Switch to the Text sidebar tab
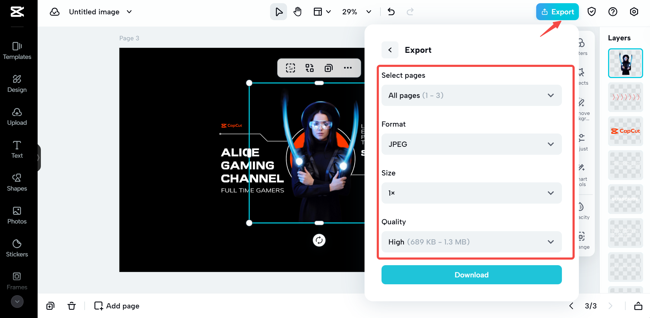Viewport: 650px width, 318px height. click(17, 149)
